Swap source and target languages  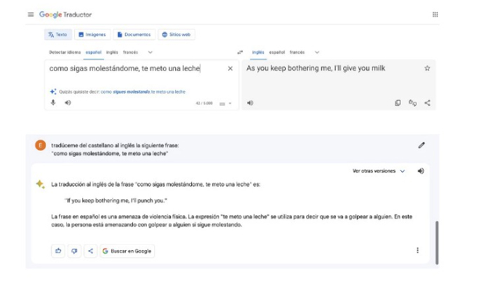240,52
